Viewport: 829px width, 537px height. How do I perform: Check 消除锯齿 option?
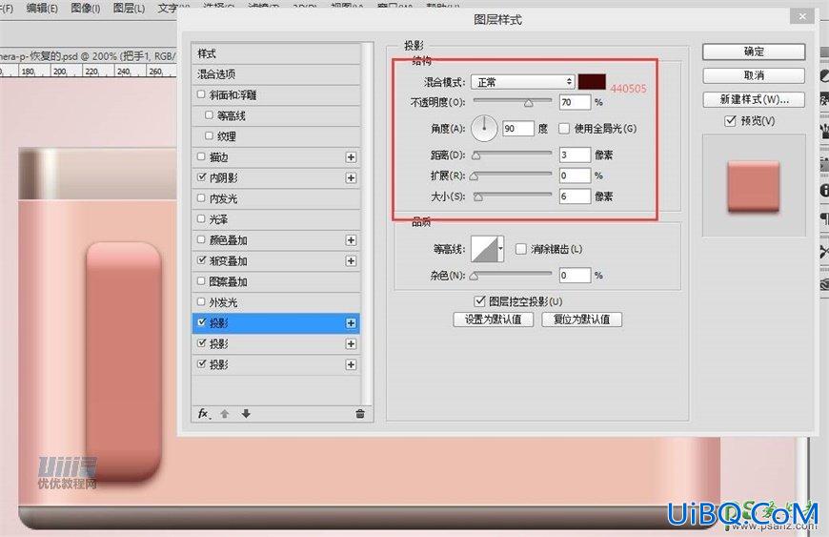(521, 249)
